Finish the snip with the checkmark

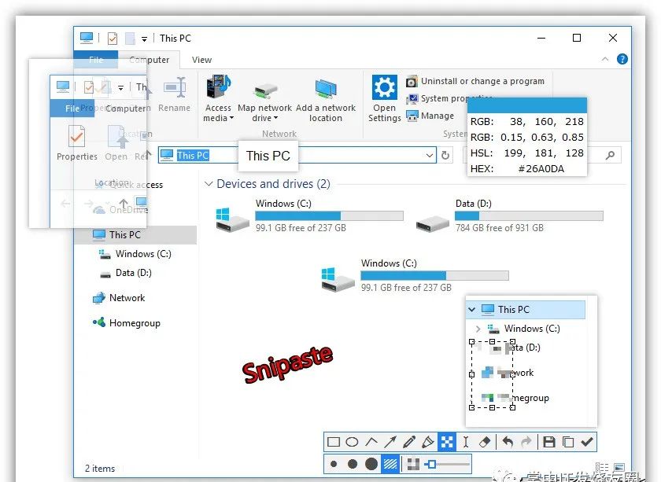coord(587,442)
